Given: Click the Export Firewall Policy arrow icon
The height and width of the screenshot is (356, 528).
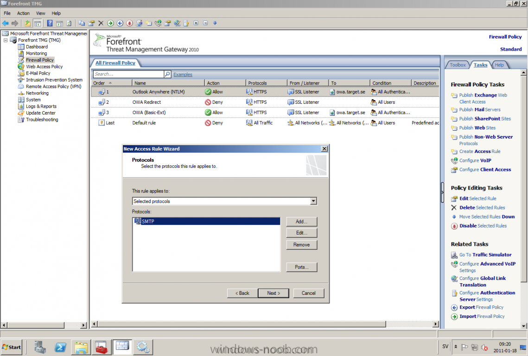Looking at the screenshot, I should [x=454, y=307].
